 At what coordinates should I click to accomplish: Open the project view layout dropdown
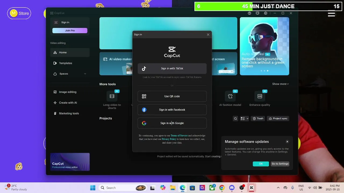pyautogui.click(x=244, y=118)
